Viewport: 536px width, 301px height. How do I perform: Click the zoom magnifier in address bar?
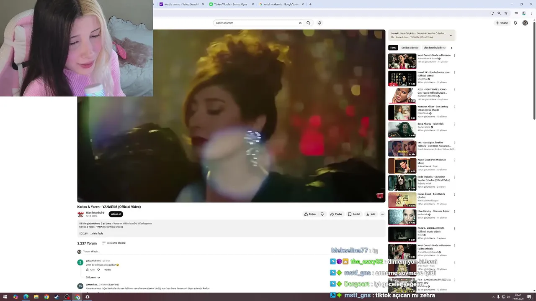pyautogui.click(x=499, y=13)
